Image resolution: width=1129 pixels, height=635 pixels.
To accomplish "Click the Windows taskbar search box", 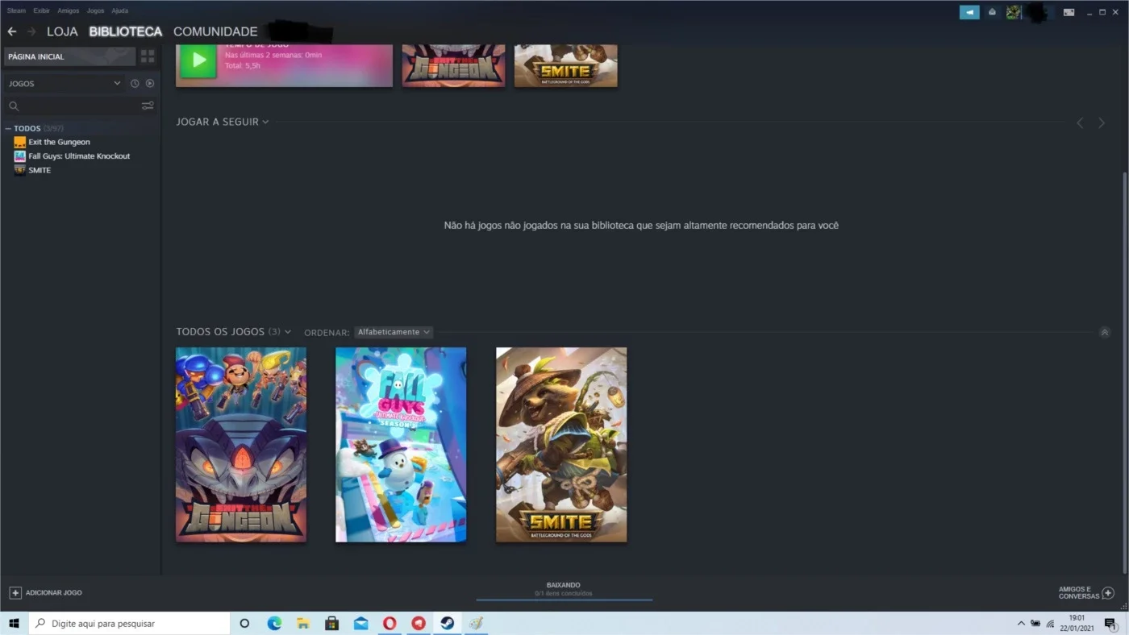I will (129, 623).
